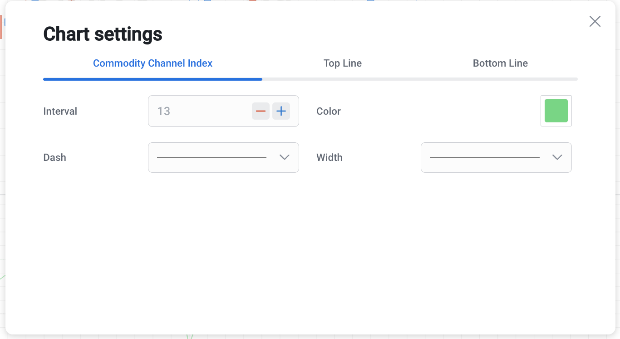Close the Chart settings dialog
Image resolution: width=620 pixels, height=339 pixels.
point(595,21)
